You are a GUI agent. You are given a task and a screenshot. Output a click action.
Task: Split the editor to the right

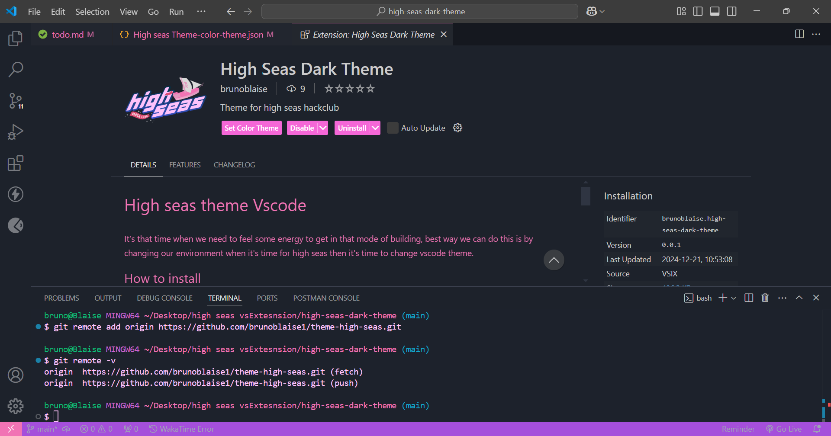pos(799,34)
